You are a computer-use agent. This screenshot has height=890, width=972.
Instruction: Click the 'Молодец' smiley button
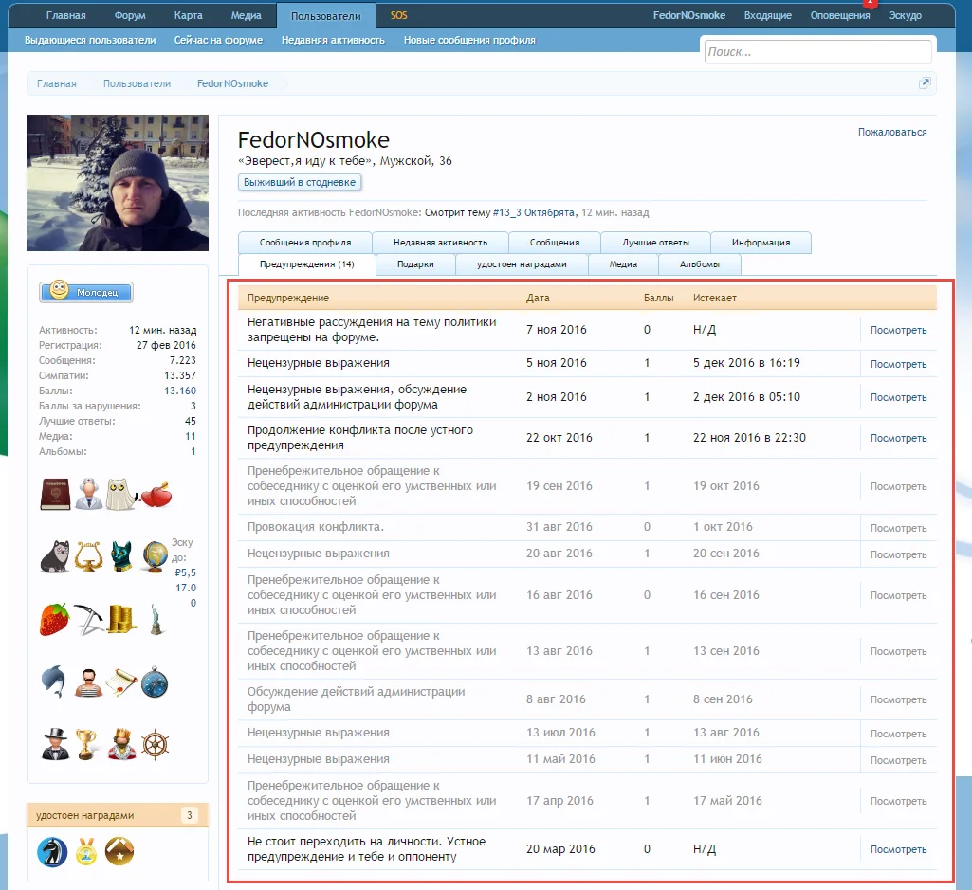click(86, 291)
